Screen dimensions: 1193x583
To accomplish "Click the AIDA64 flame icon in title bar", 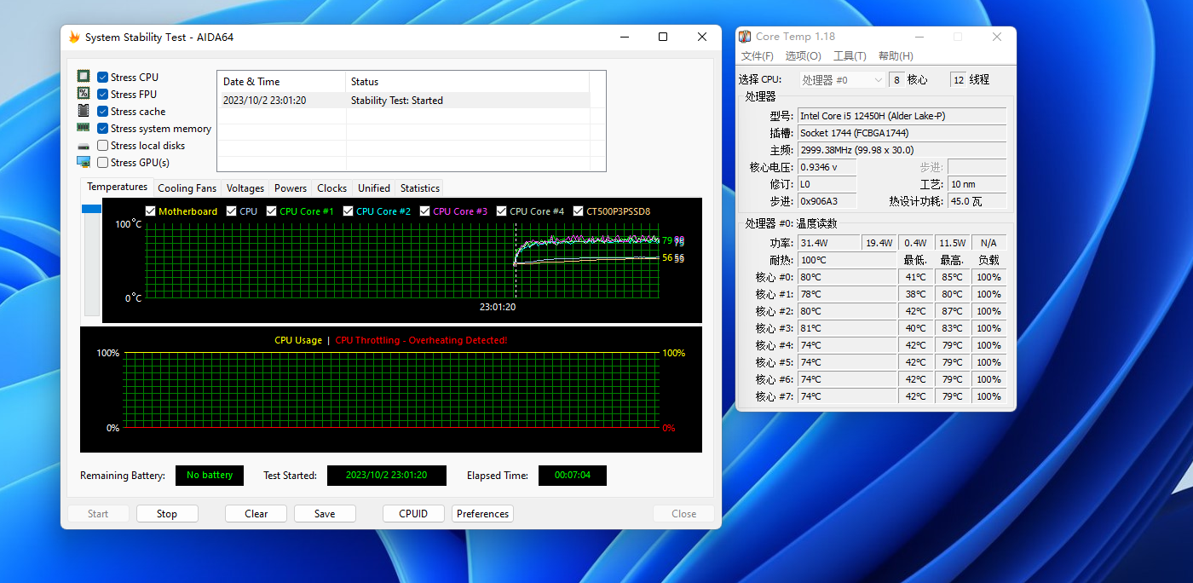I will point(74,38).
